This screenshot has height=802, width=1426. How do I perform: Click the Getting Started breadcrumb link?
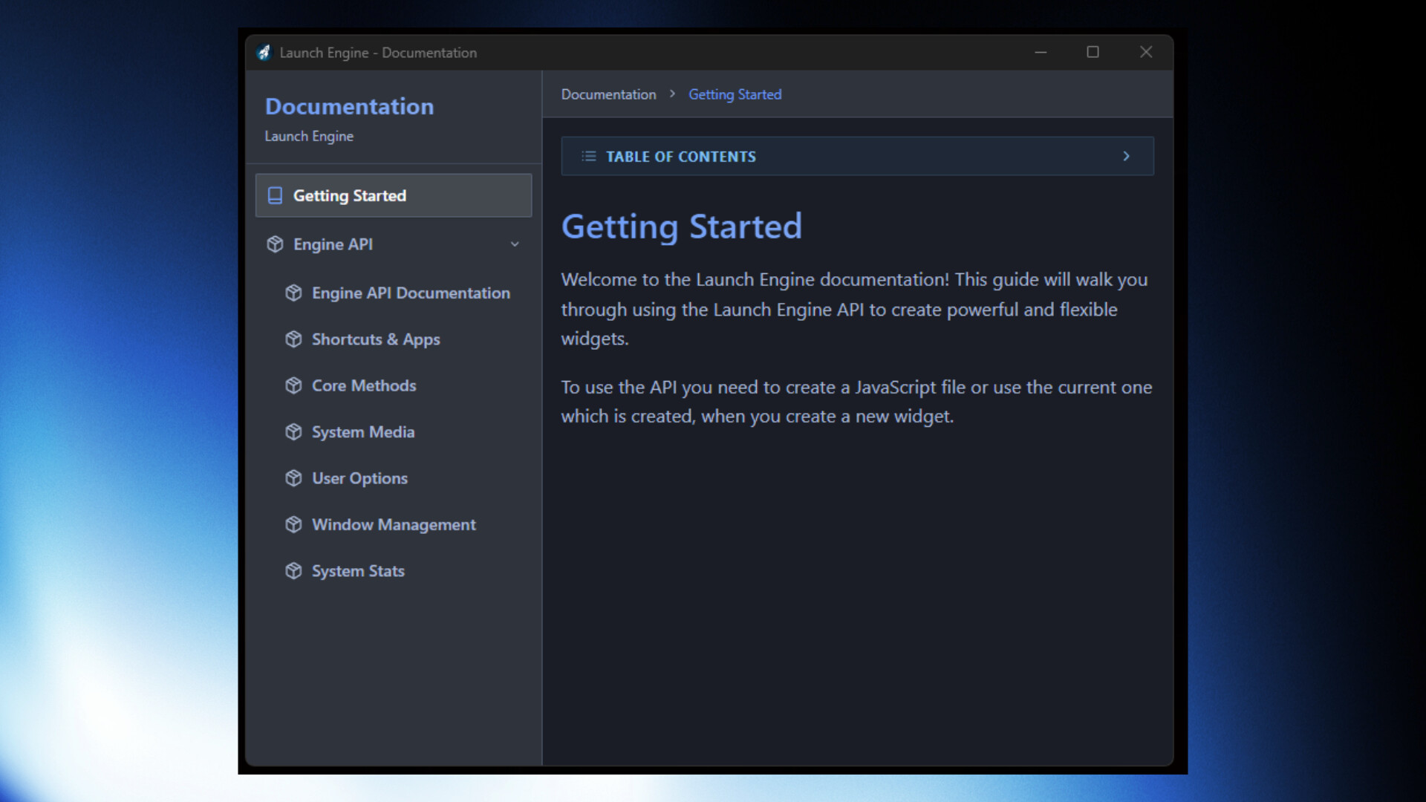[x=735, y=94]
